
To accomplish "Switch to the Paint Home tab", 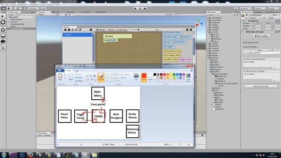I will point(68,71).
